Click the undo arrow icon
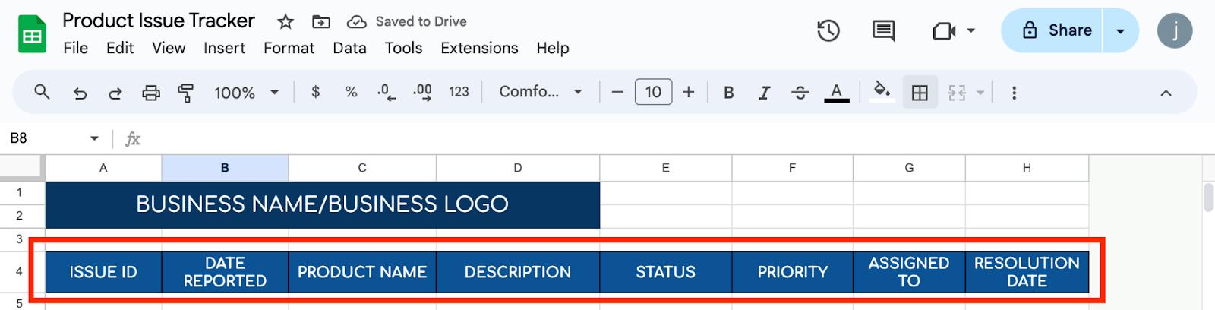 80,93
